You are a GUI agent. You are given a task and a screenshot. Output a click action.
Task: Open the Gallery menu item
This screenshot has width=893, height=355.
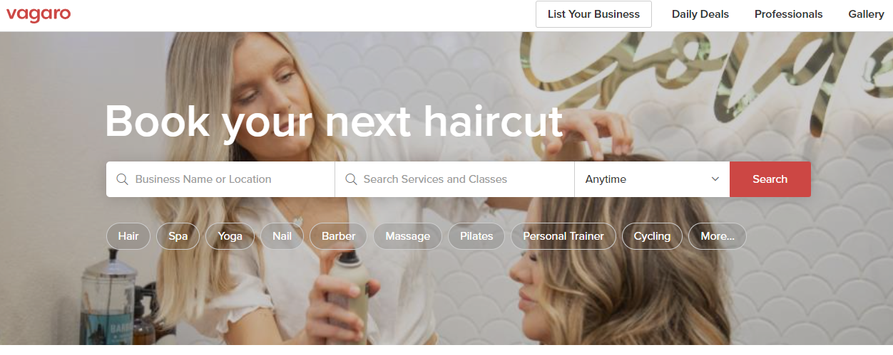(x=866, y=14)
